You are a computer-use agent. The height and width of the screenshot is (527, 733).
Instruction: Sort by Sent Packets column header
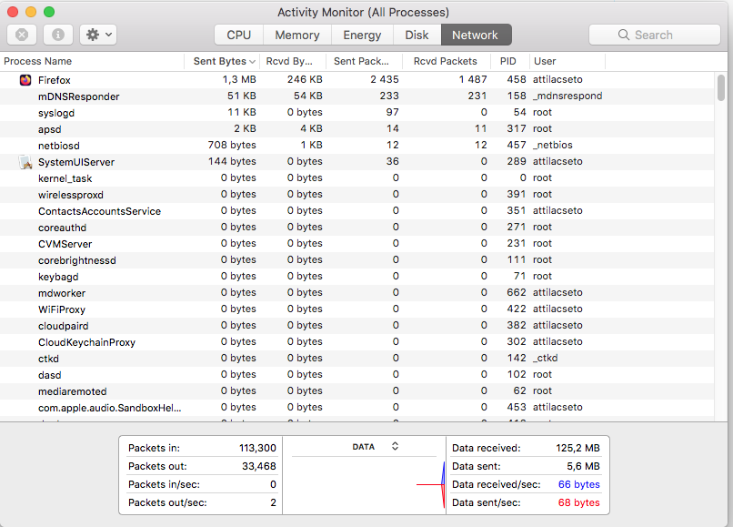point(365,61)
